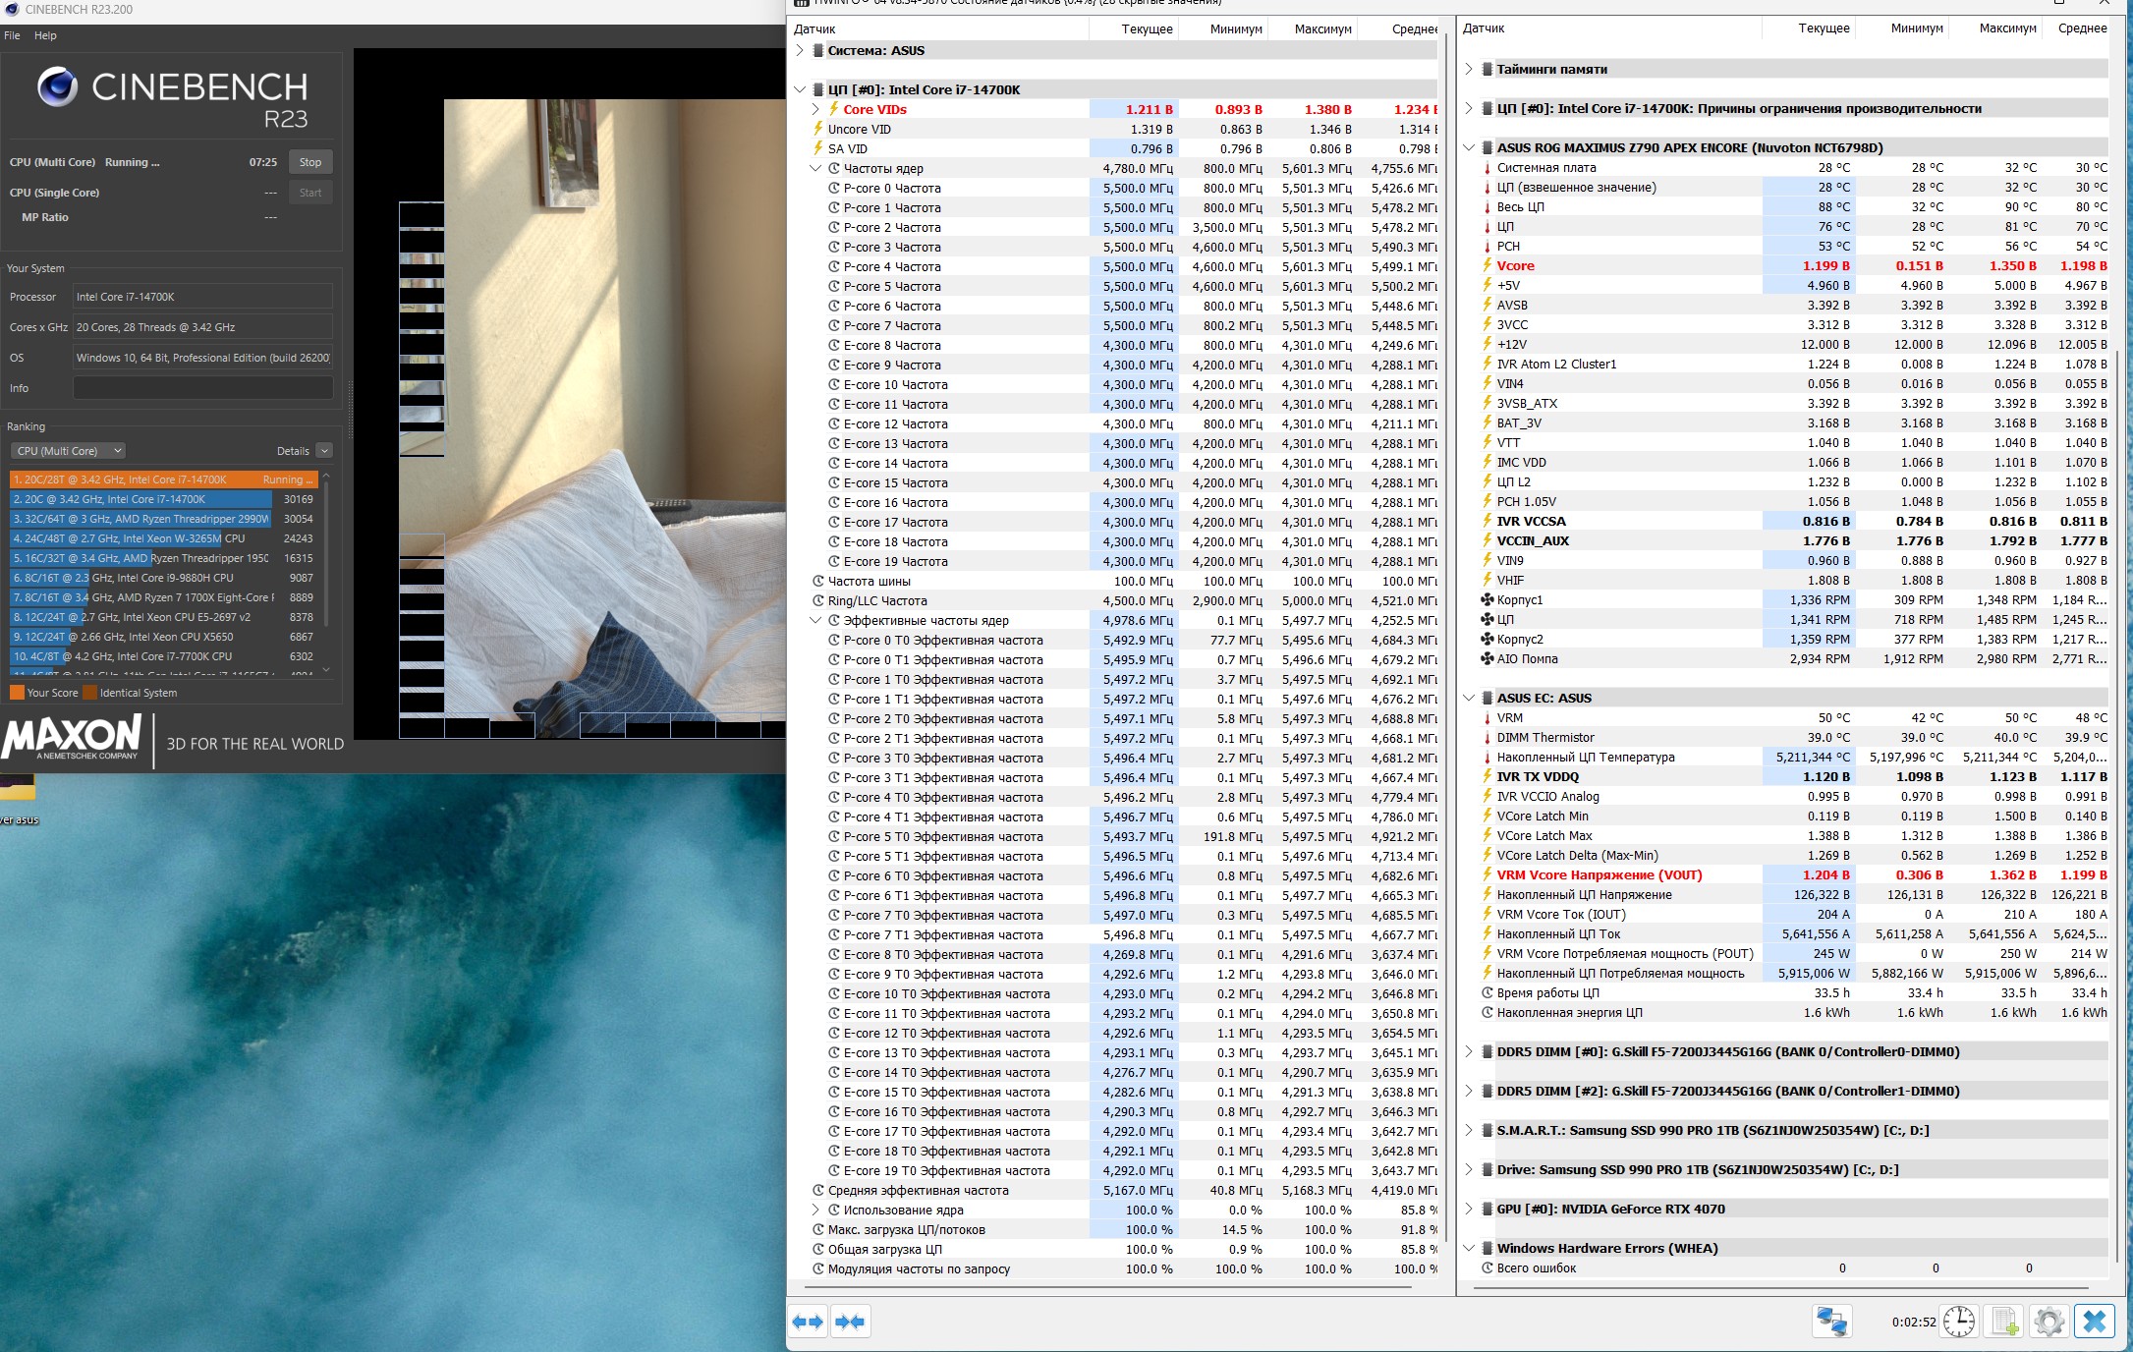
Task: Click the Info input field
Action: pyautogui.click(x=202, y=388)
